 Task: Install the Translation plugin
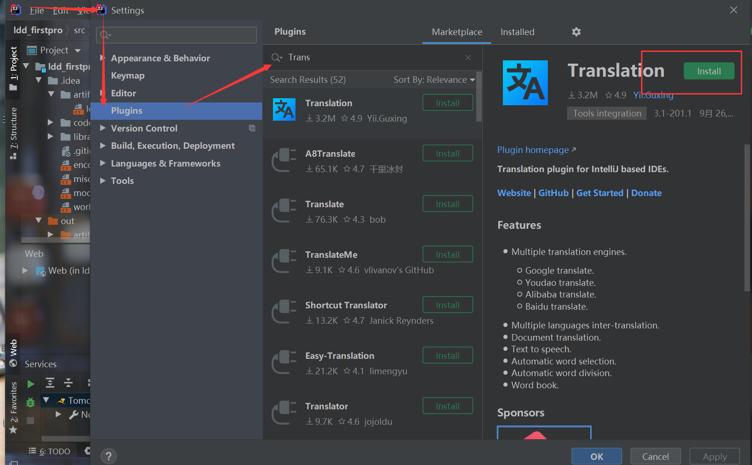pos(708,71)
